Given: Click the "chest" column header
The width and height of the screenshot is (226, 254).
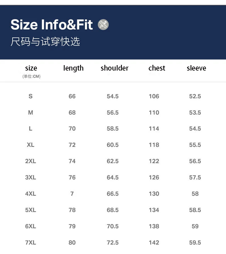Looking at the screenshot, I should click(157, 68).
